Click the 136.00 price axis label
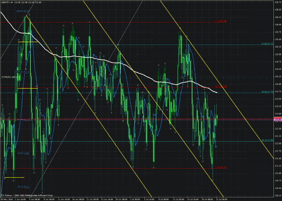Screen dimensions: 282x201 click(278, 25)
